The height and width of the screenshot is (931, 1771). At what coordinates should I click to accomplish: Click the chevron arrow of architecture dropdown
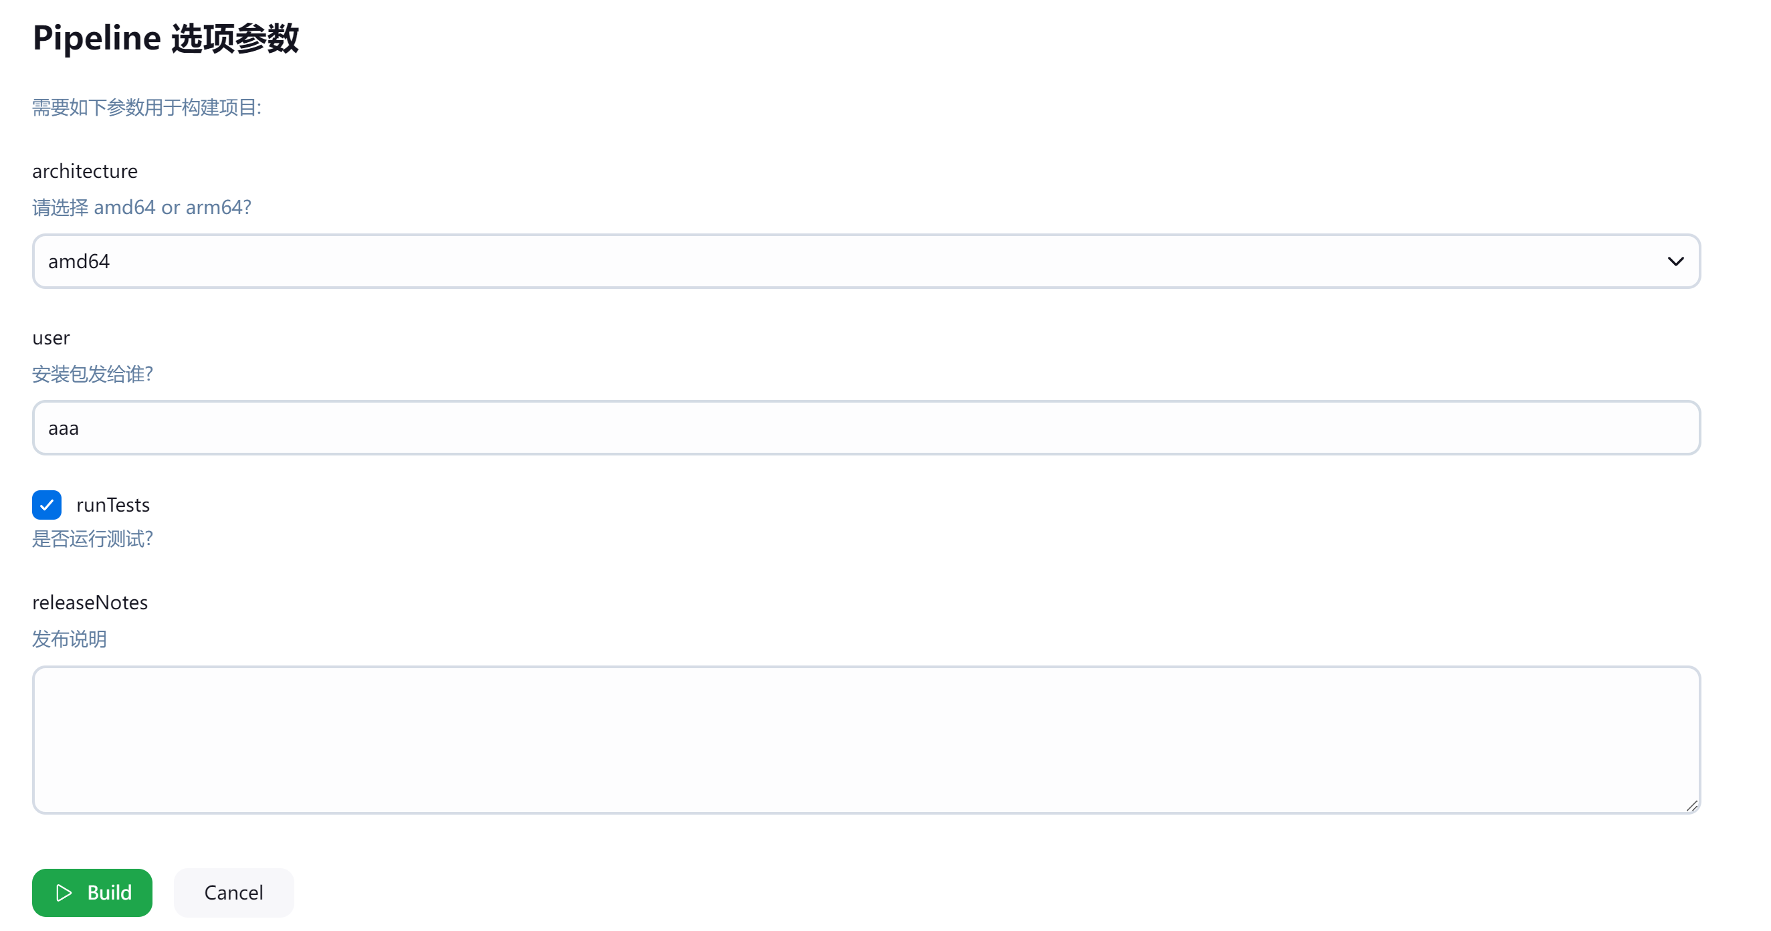point(1675,262)
